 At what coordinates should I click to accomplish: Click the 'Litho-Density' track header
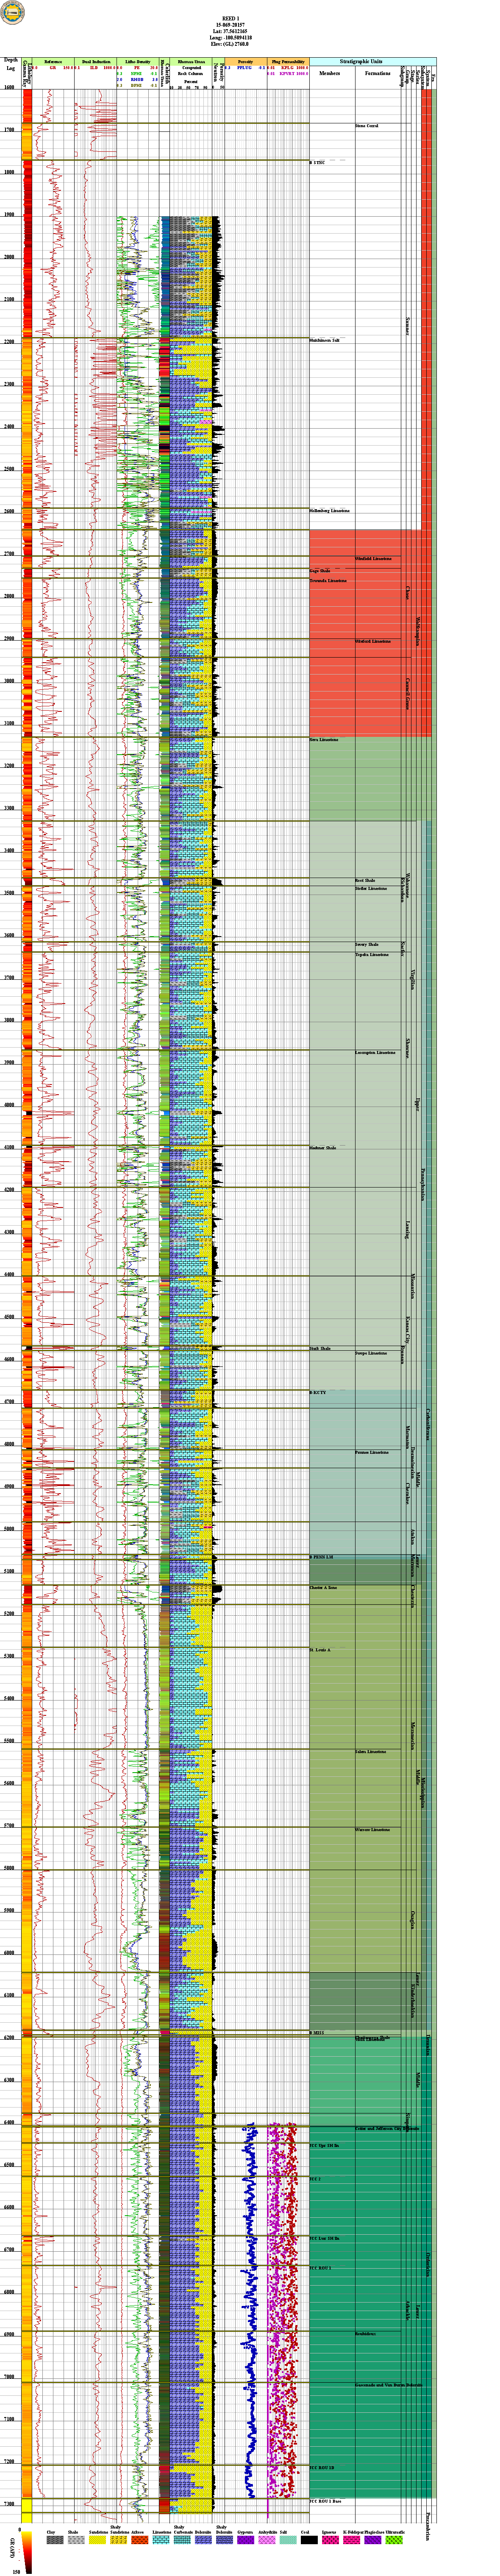coord(138,62)
